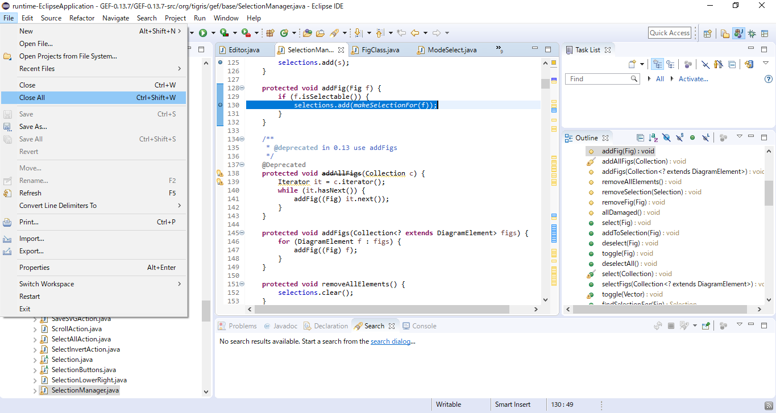Toggle Hide Non-Public Members in Outline
This screenshot has width=776, height=413.
692,137
